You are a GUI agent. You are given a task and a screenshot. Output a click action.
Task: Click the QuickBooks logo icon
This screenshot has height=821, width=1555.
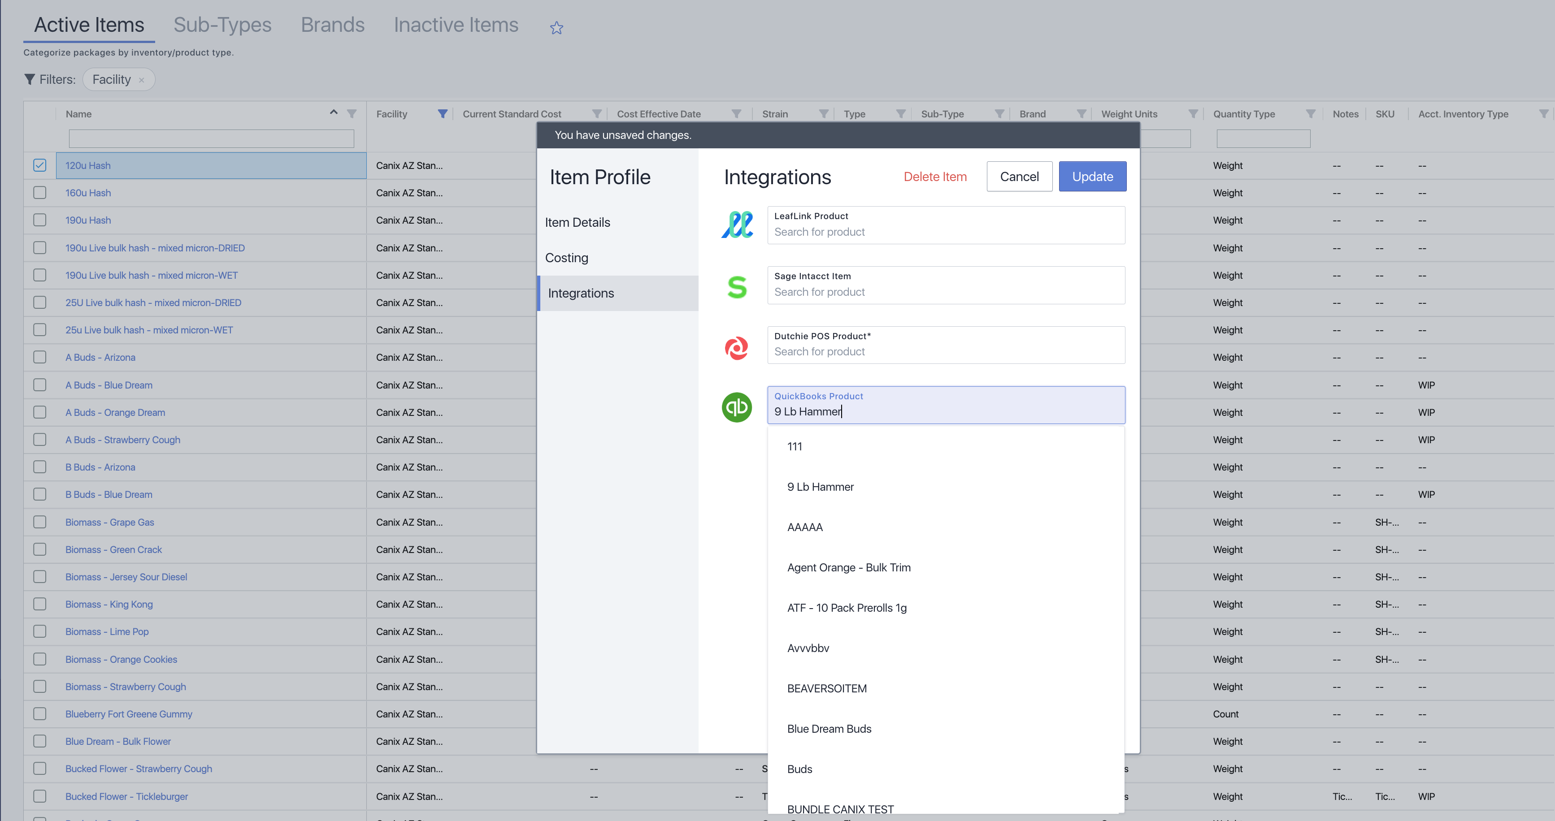tap(736, 407)
